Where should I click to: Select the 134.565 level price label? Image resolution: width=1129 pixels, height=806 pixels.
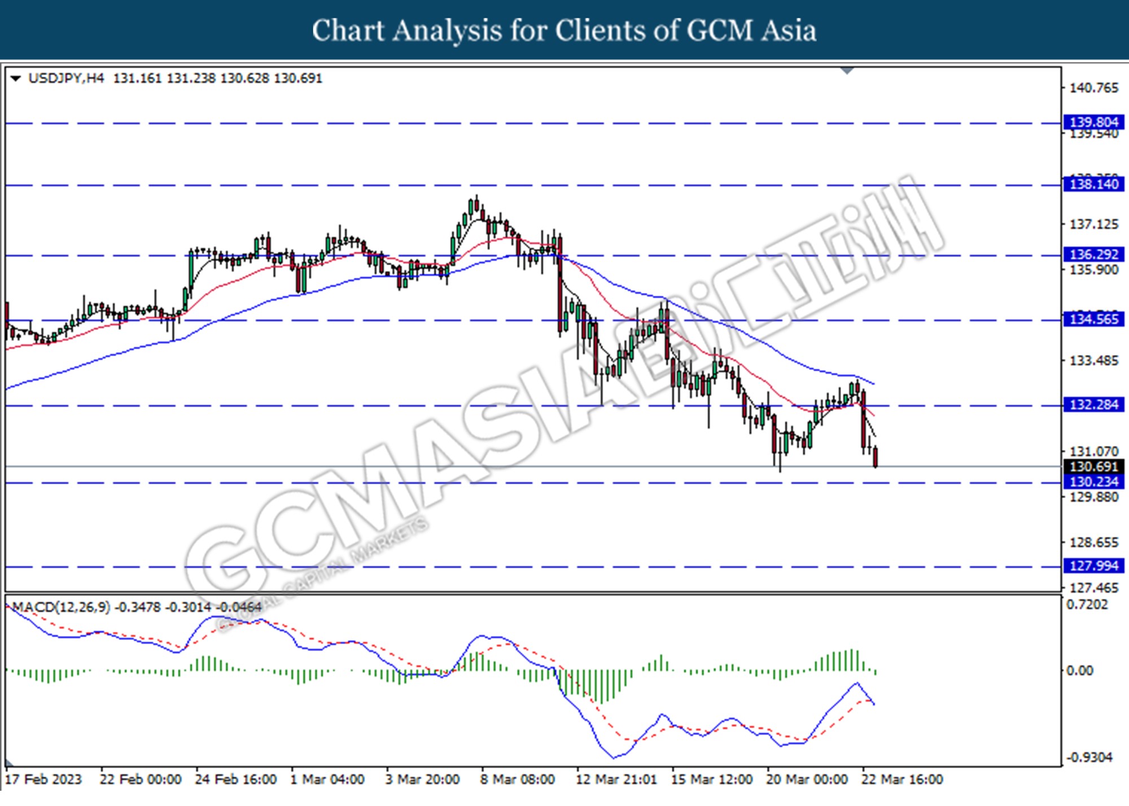1093,319
